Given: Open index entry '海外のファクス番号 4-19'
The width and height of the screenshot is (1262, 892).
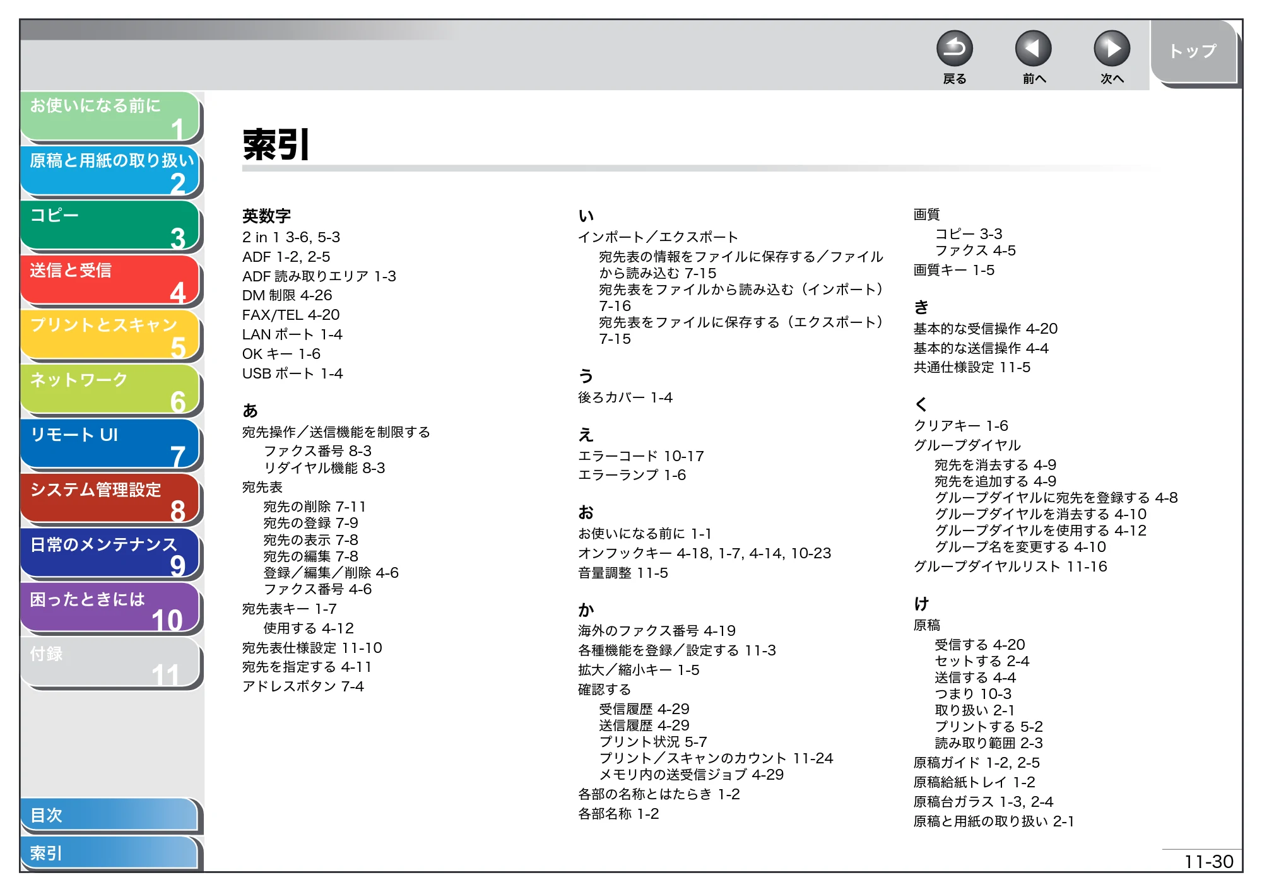Looking at the screenshot, I should (657, 631).
